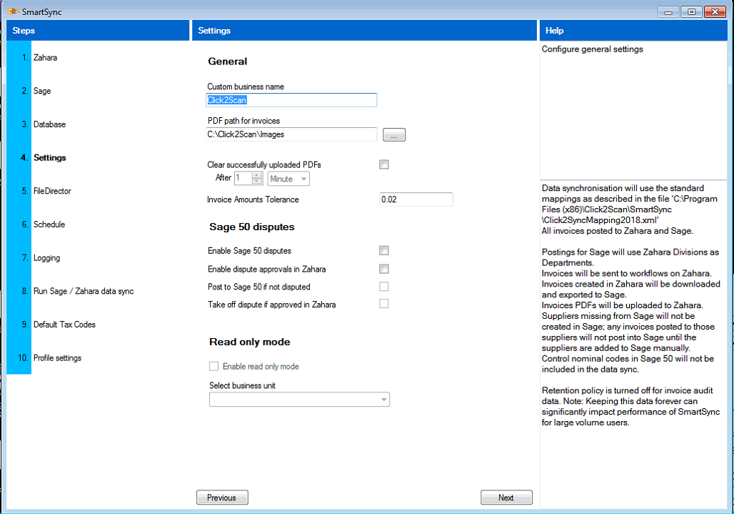This screenshot has height=514, width=734.
Task: Open the Default Tax Codes step
Action: point(64,325)
